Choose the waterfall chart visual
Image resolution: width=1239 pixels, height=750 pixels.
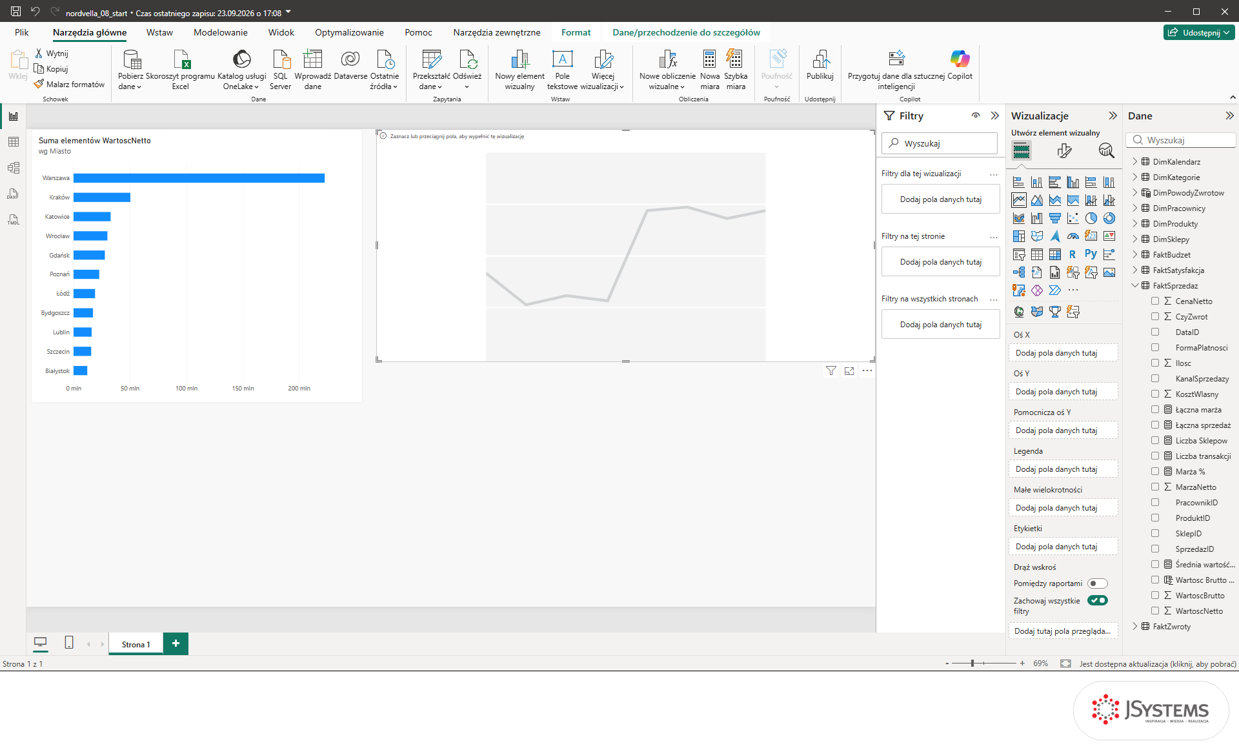coord(1036,218)
